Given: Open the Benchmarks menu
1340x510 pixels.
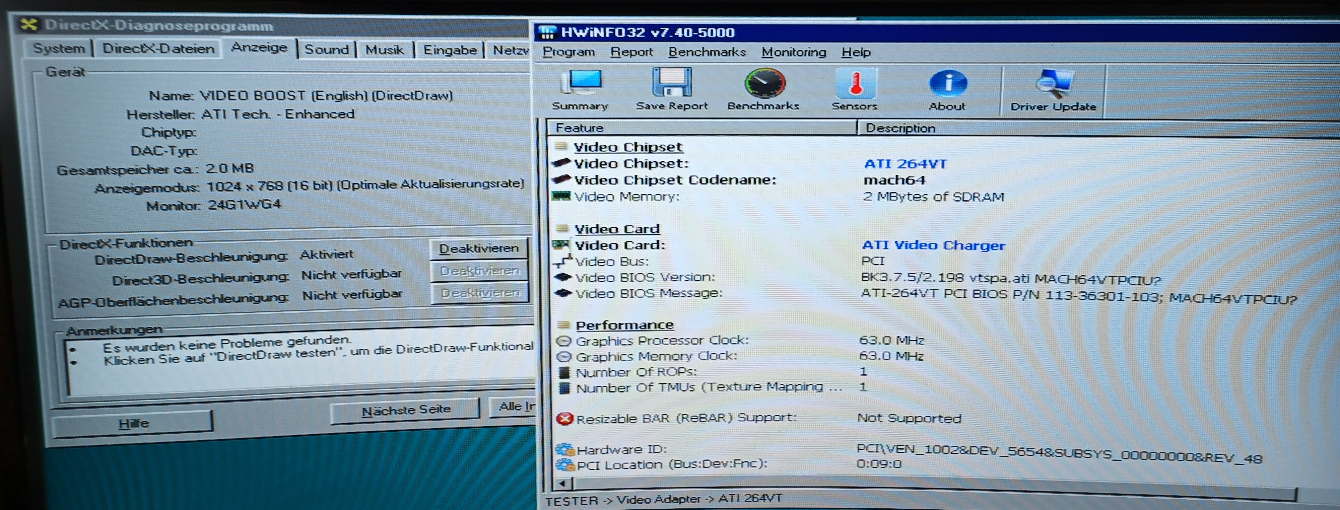Looking at the screenshot, I should (707, 52).
